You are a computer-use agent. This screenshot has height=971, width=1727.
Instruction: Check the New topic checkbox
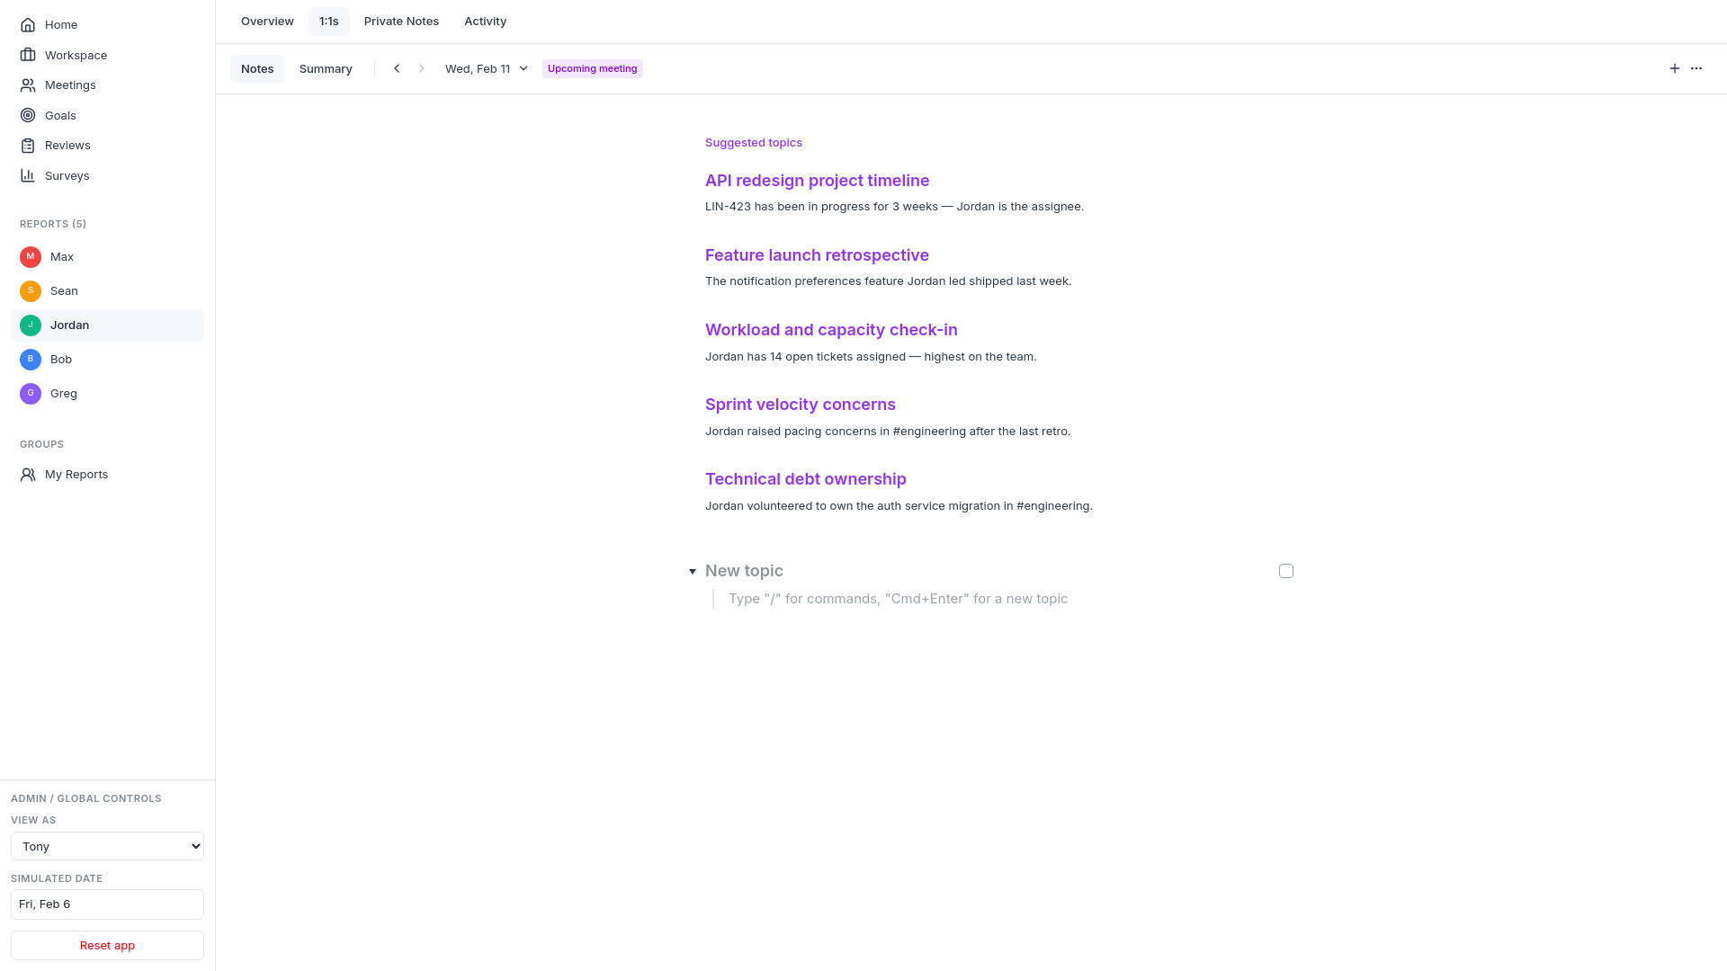(1286, 571)
